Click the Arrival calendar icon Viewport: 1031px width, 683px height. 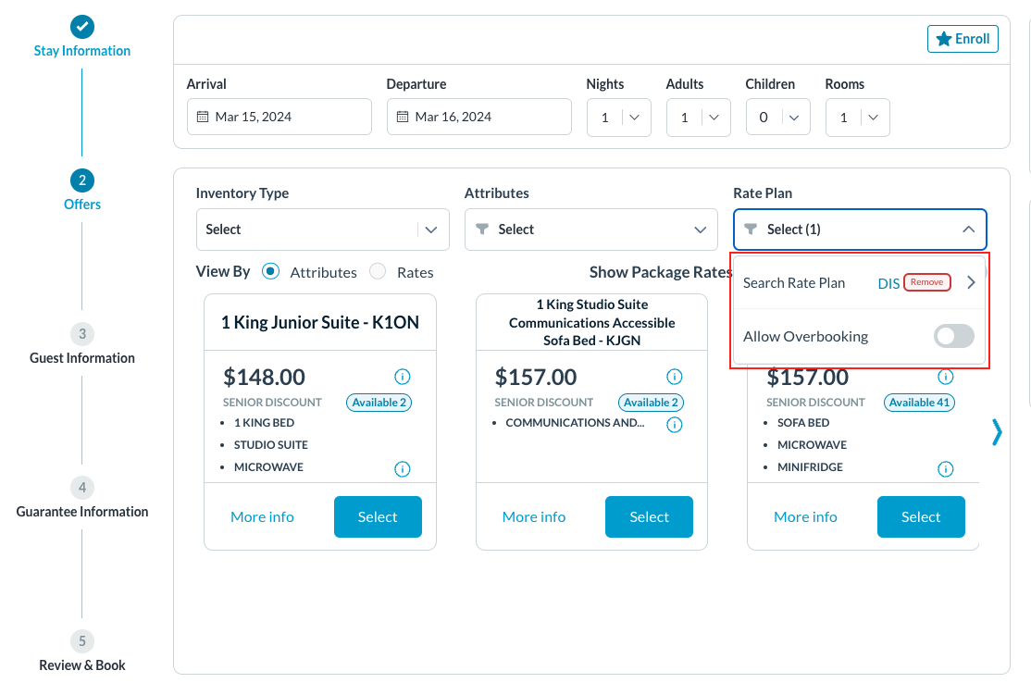point(203,117)
